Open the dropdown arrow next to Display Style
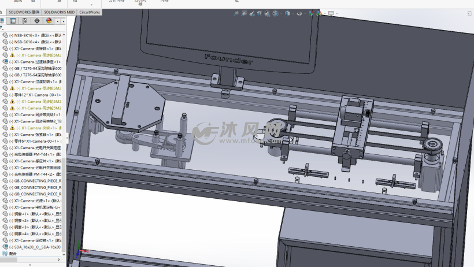 [x=292, y=14]
